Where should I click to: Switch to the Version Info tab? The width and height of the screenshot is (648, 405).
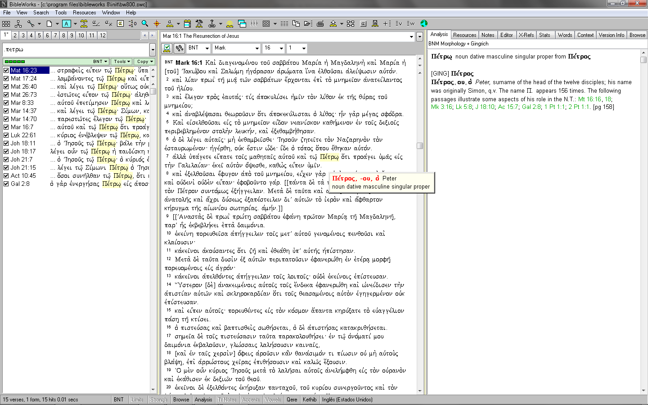click(x=611, y=35)
